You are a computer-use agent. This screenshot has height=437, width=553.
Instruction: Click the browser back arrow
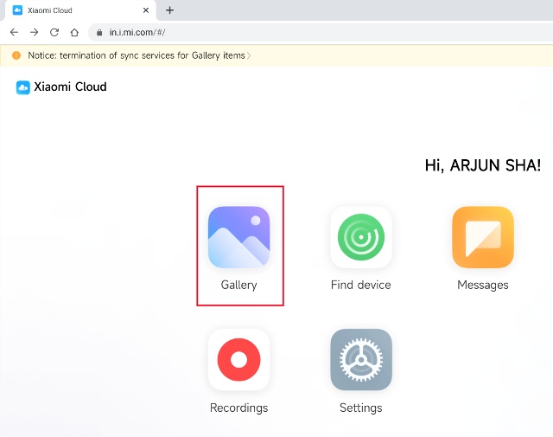click(x=14, y=32)
